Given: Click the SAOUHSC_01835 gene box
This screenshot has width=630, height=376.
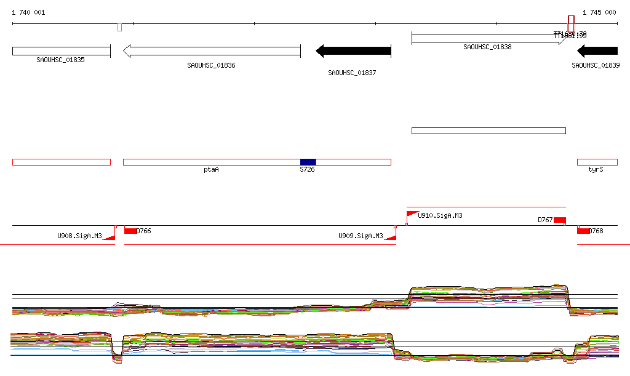Looking at the screenshot, I should click(62, 51).
